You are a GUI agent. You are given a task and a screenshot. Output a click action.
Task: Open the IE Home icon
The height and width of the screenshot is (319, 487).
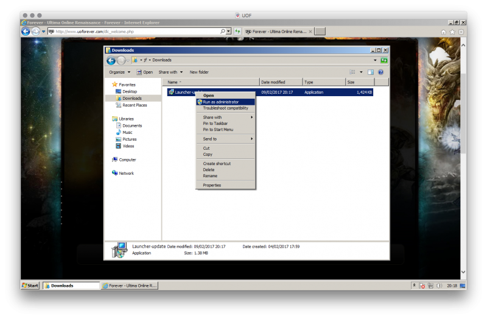click(x=443, y=32)
